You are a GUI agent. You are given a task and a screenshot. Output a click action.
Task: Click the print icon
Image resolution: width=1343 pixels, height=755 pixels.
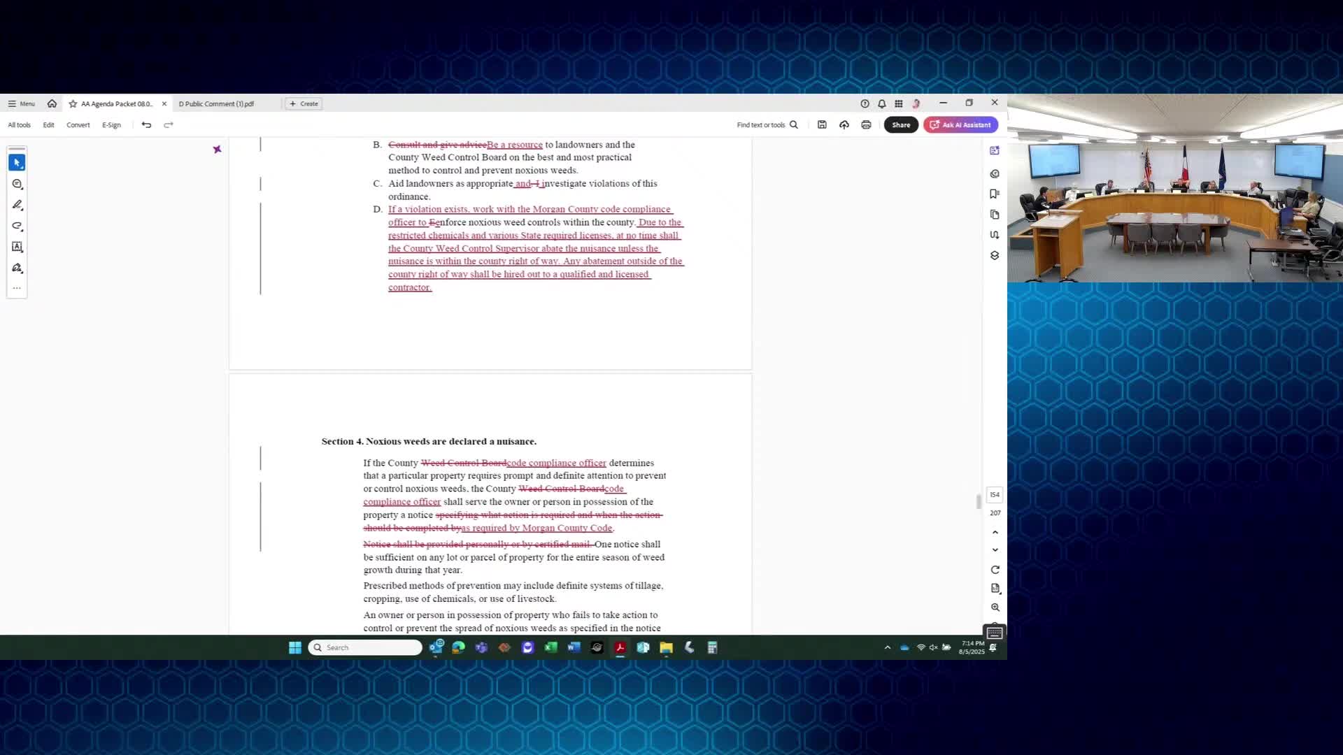866,125
